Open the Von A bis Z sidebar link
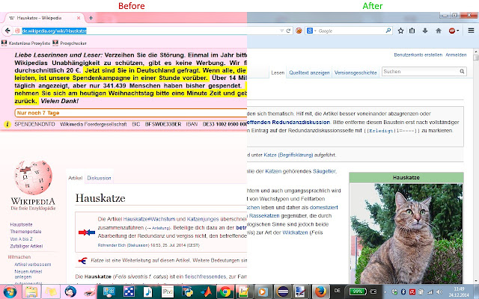 pos(21,239)
